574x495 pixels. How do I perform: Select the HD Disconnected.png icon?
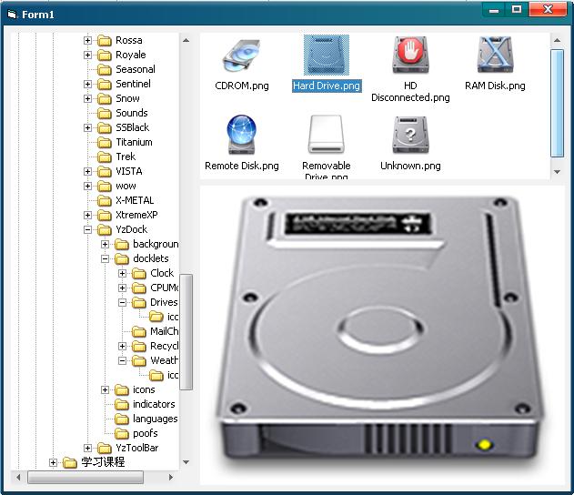click(410, 56)
